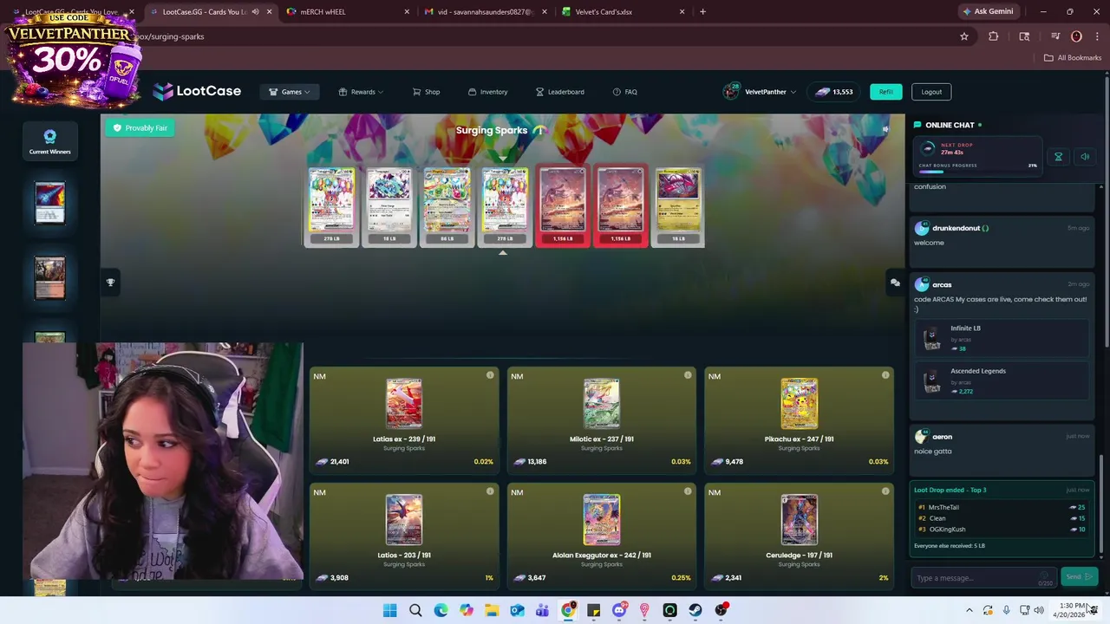Click the Provably Fair badge
1110x624 pixels.
pos(140,128)
